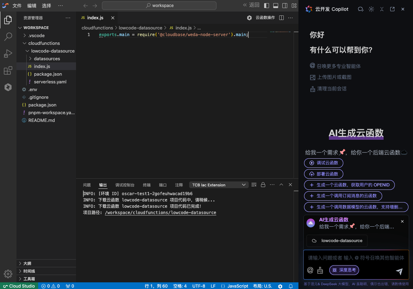Viewport: 413px width, 289px height.
Task: Choose 生成一个云函数，获取用户的 OPENID suggestion
Action: 349,185
